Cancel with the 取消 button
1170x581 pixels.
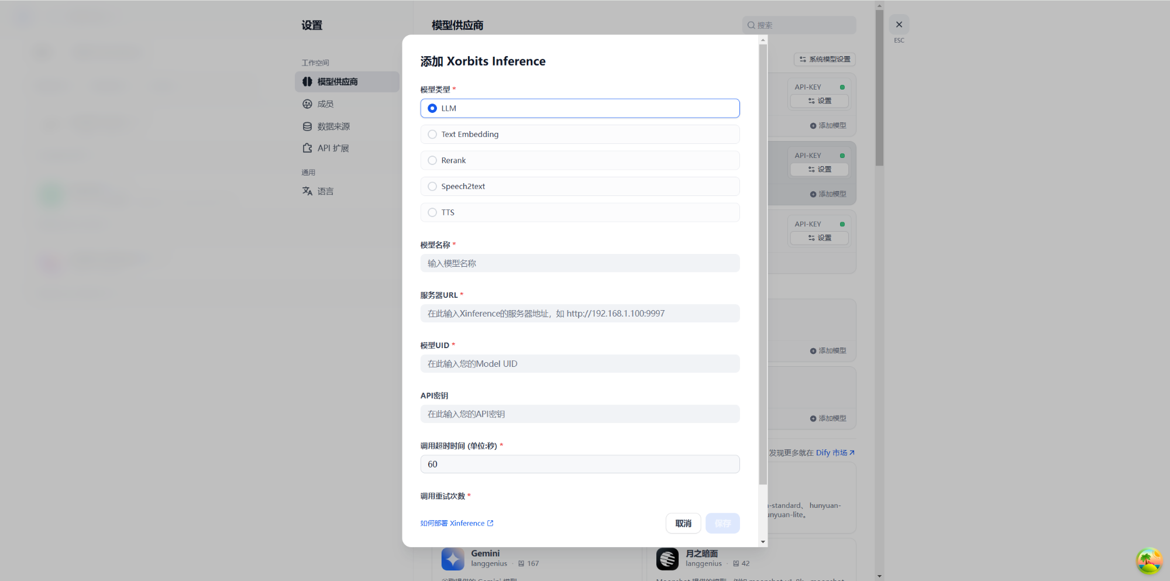683,523
